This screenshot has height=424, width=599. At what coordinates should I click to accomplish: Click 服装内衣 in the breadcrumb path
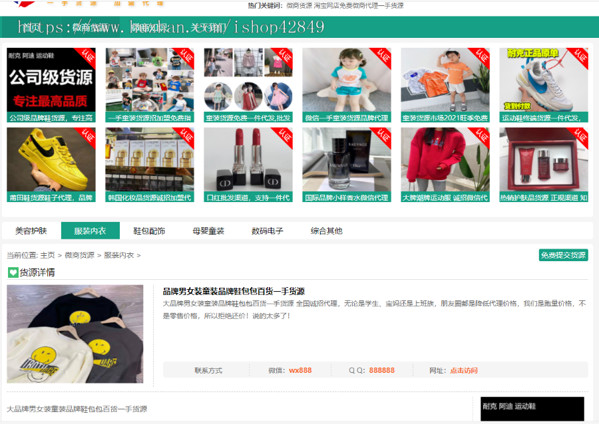click(x=119, y=255)
